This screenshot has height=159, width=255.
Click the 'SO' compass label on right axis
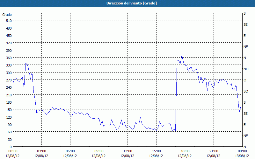(x=246, y=91)
